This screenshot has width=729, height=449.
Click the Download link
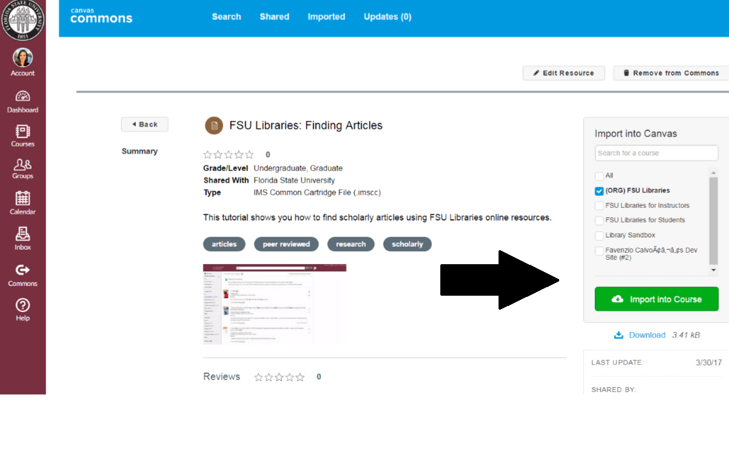[647, 335]
